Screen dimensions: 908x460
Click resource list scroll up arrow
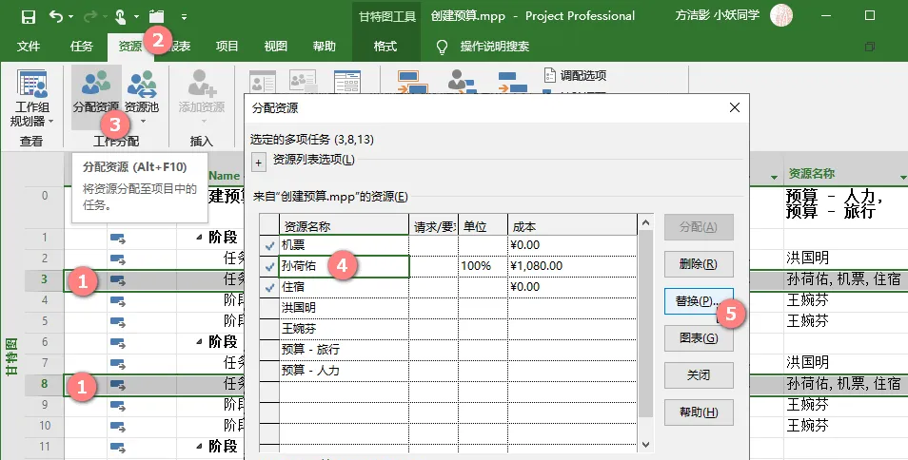tap(646, 222)
